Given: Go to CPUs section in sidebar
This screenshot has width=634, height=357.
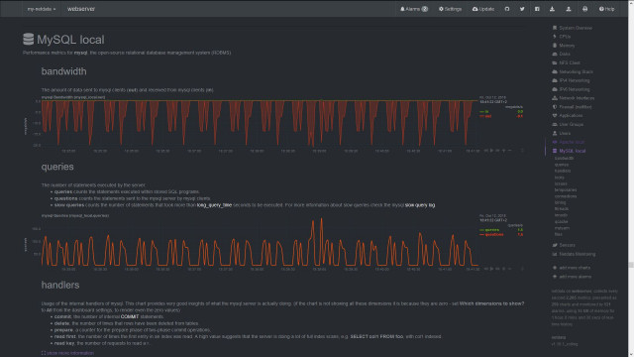Looking at the screenshot, I should coord(565,37).
